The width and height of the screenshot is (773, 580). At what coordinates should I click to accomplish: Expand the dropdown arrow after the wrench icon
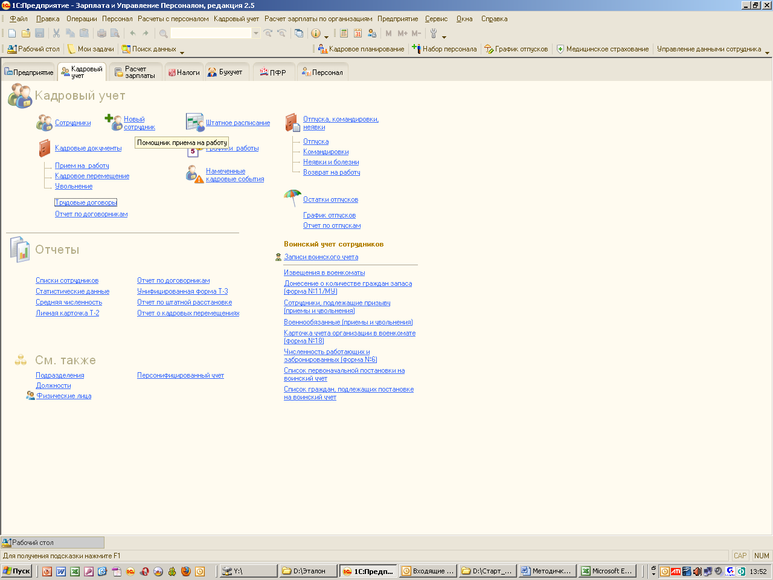point(444,36)
